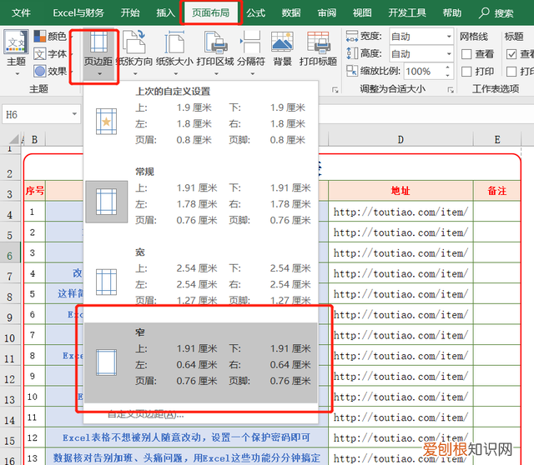
Task: Click the 打印区域 print area button
Action: (215, 53)
